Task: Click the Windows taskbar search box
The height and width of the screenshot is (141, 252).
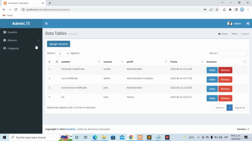Action: [x=41, y=137]
